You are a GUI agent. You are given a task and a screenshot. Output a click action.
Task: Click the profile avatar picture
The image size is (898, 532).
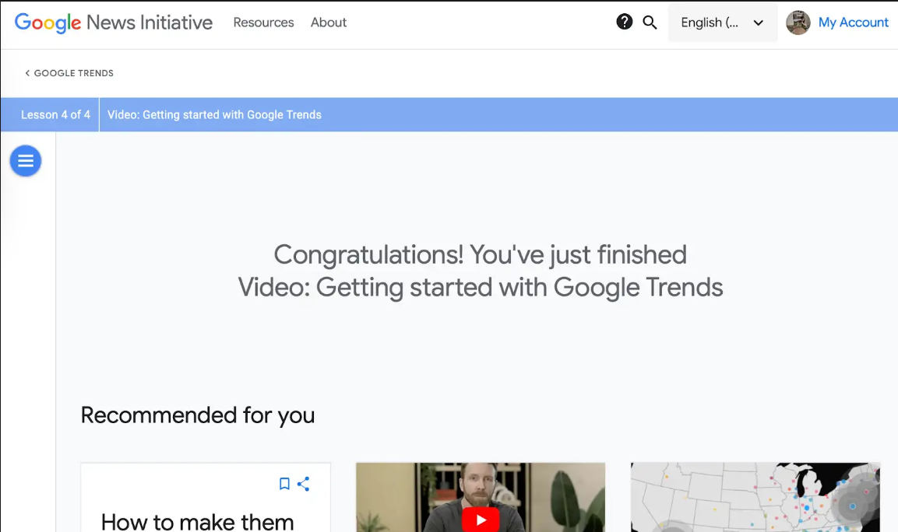pos(798,23)
